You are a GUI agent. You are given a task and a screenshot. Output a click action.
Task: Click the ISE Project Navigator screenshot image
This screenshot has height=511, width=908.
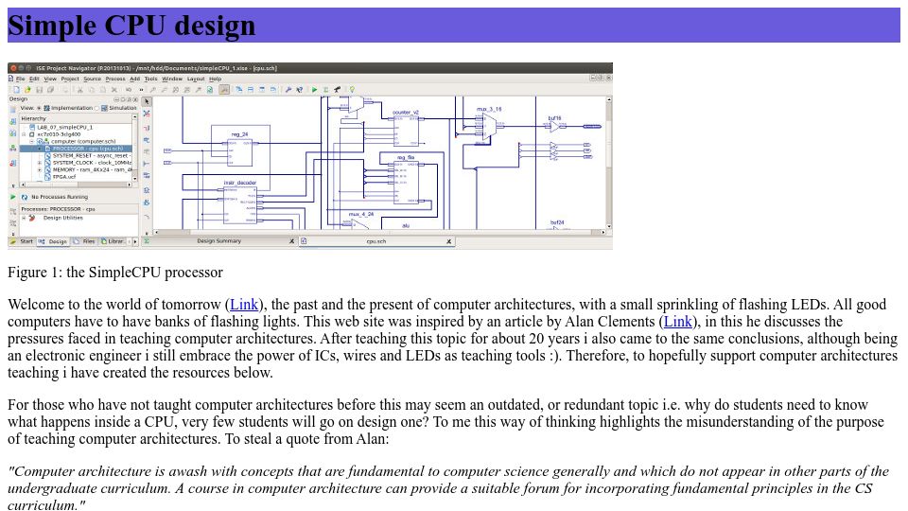click(310, 156)
